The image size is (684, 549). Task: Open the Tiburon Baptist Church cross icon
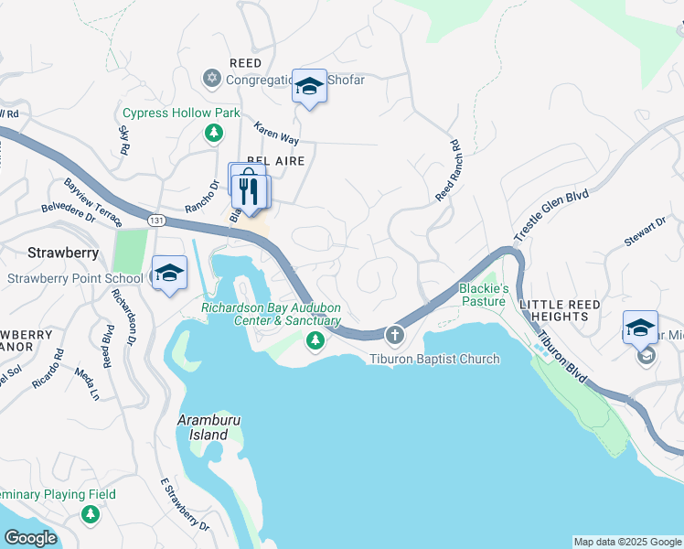[x=395, y=336]
